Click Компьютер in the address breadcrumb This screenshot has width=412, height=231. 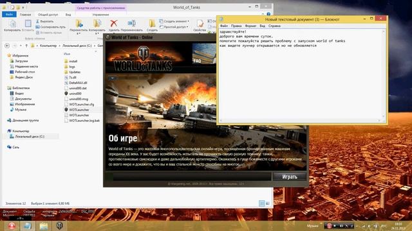click(x=48, y=46)
